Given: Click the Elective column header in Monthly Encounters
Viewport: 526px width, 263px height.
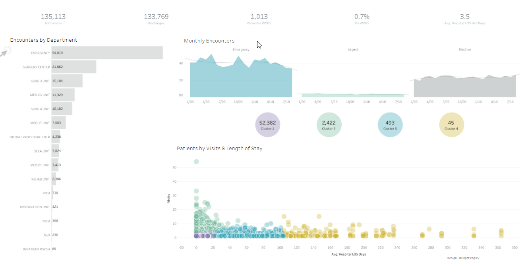Looking at the screenshot, I should click(x=465, y=50).
